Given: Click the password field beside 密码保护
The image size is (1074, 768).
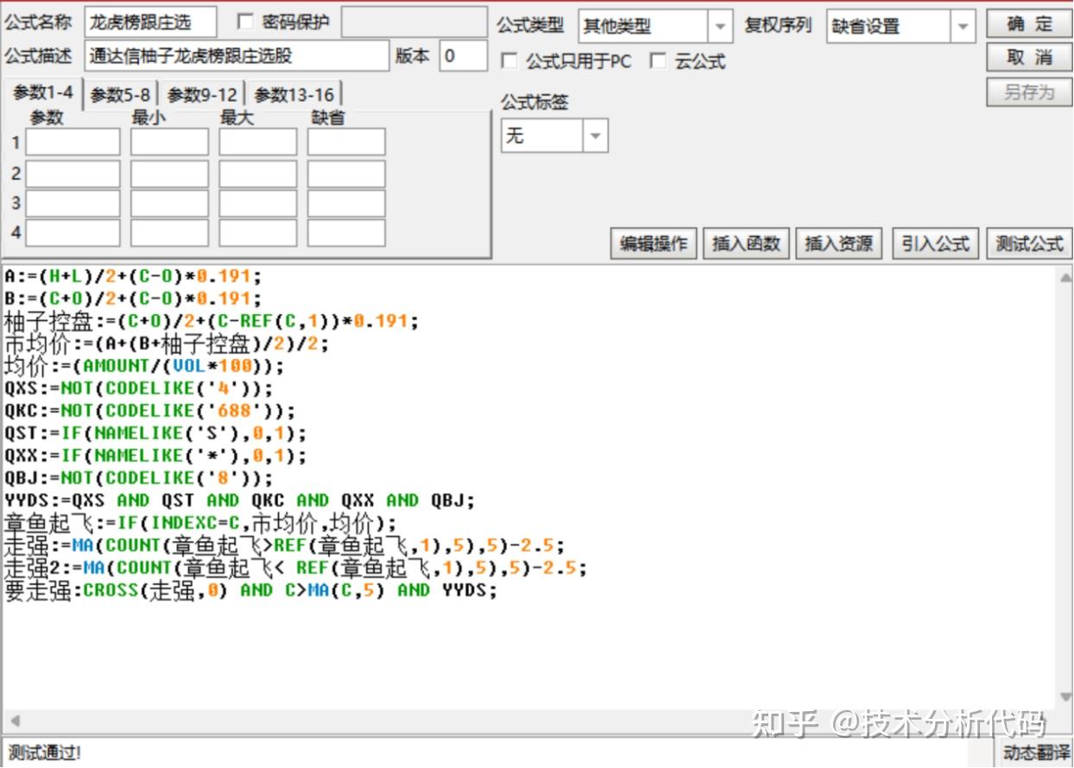Looking at the screenshot, I should 414,23.
